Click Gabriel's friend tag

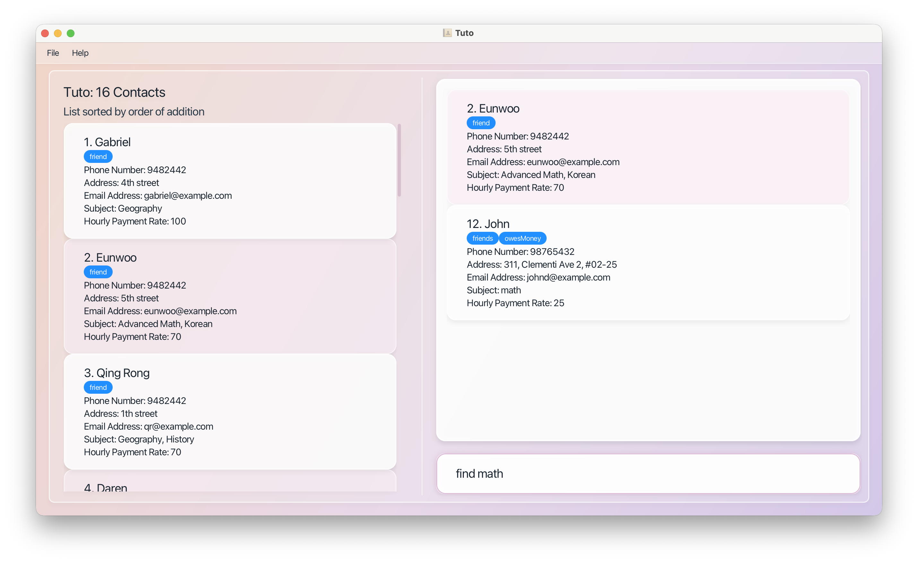click(98, 157)
